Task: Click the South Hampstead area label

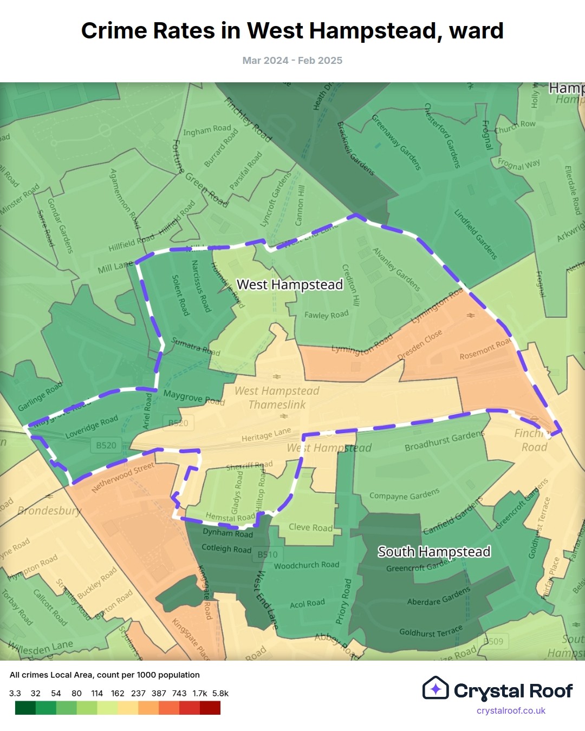Action: coord(434,552)
